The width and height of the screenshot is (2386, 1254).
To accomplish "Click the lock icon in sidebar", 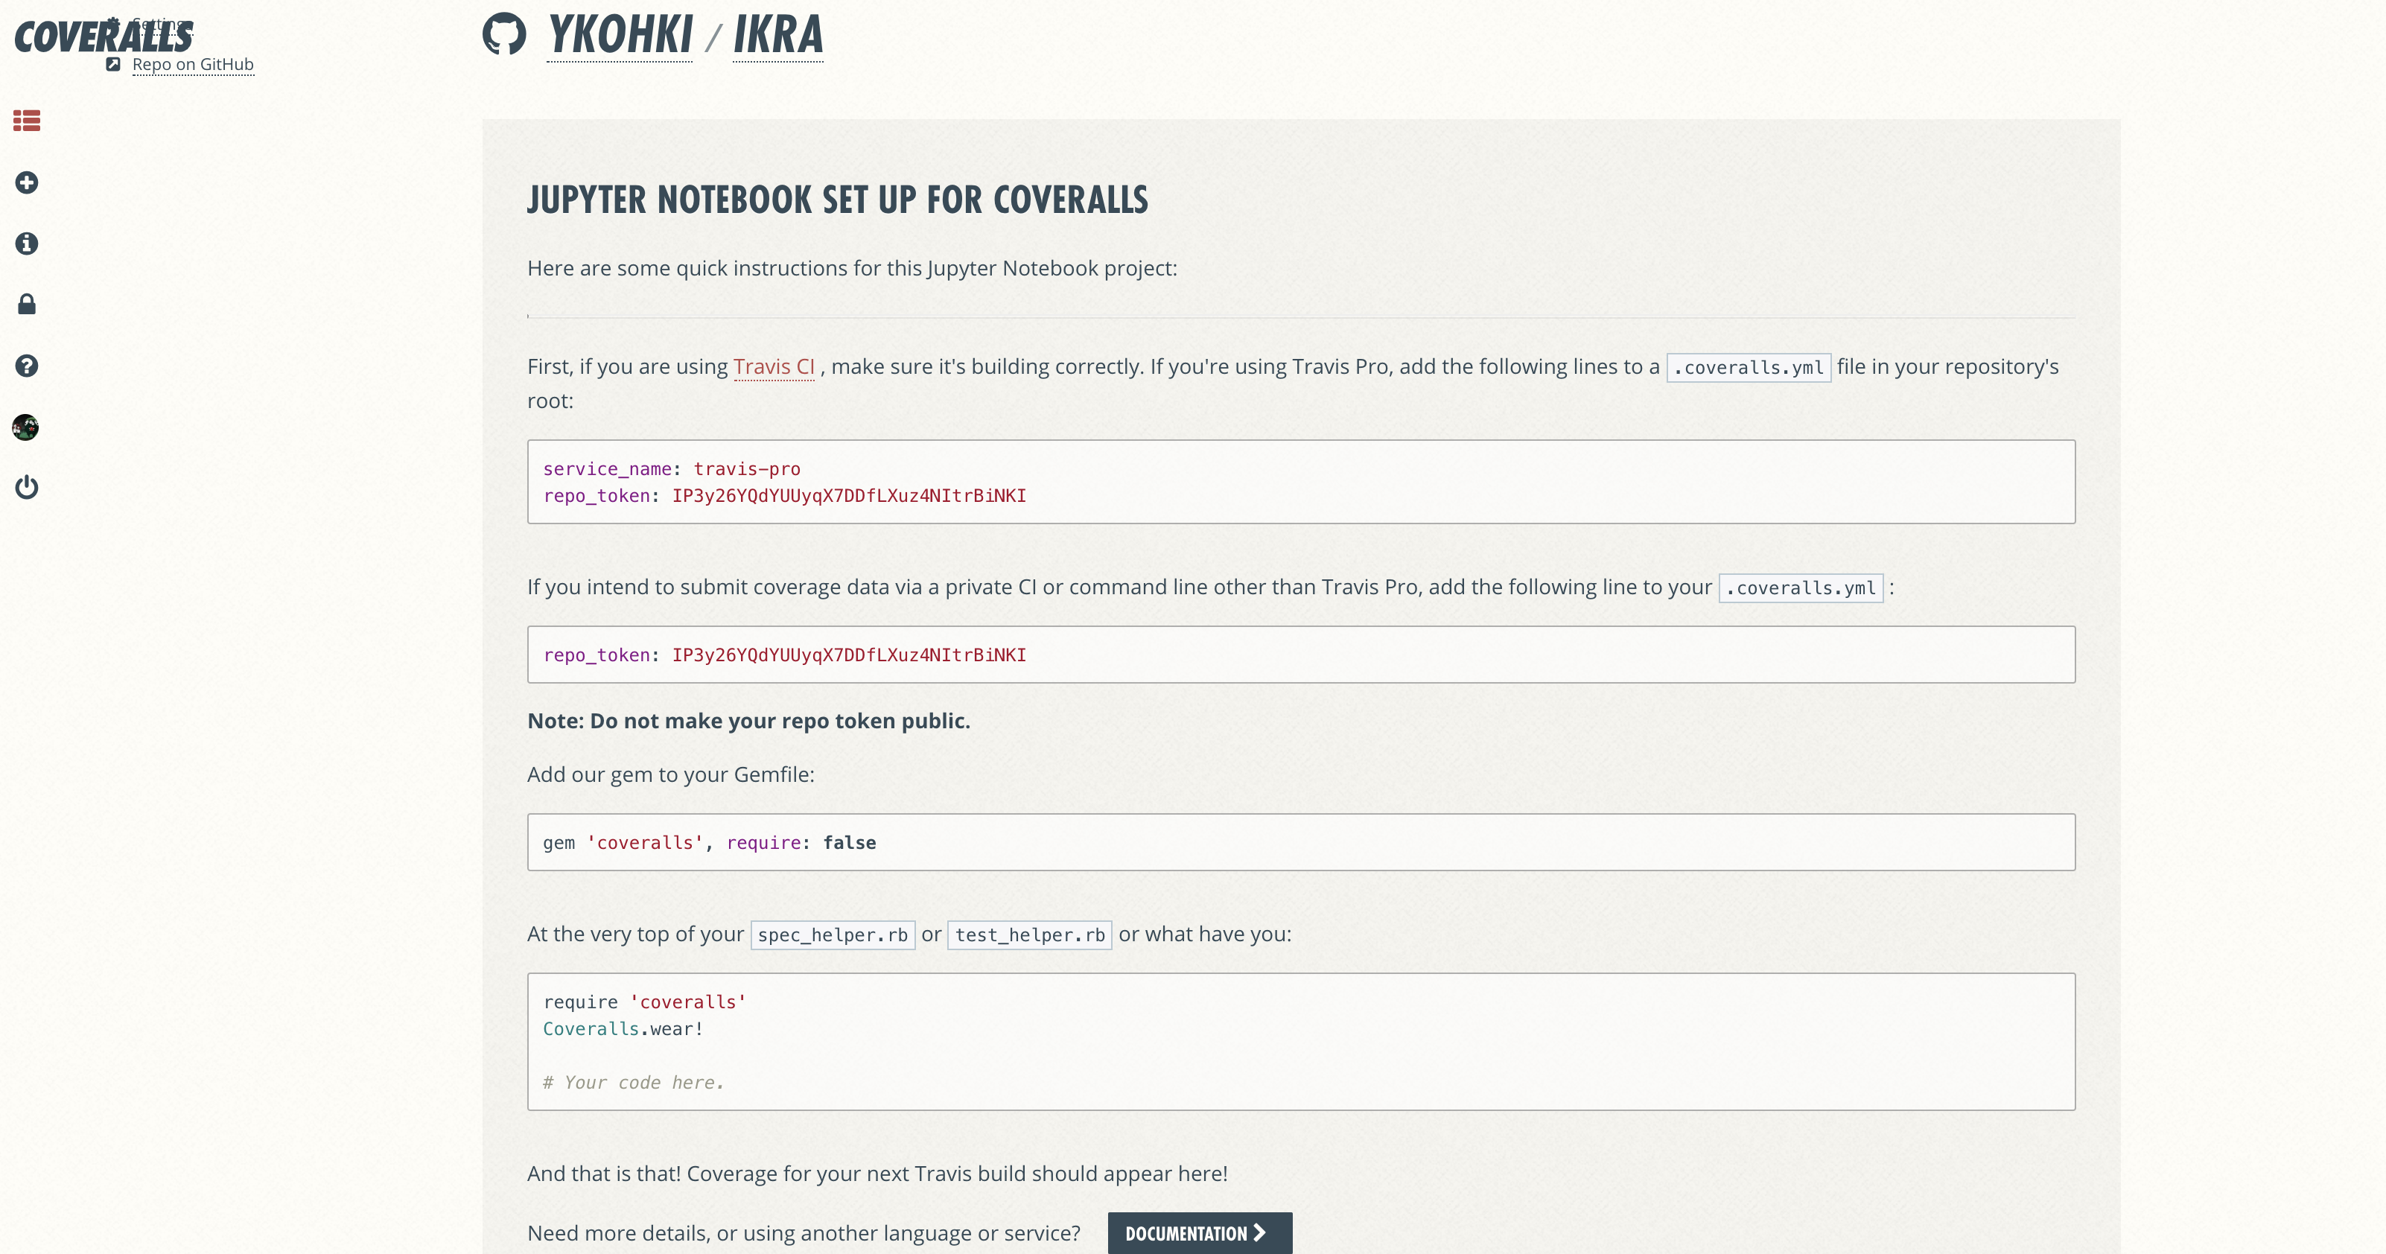I will [x=27, y=305].
